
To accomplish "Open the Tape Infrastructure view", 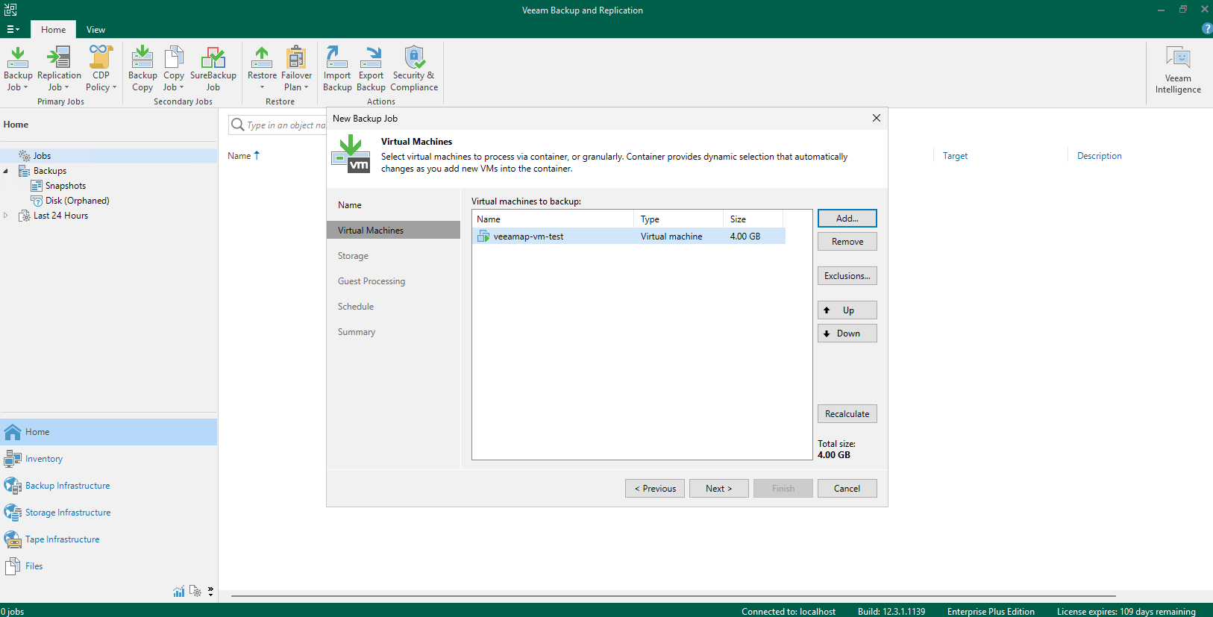I will pos(109,539).
